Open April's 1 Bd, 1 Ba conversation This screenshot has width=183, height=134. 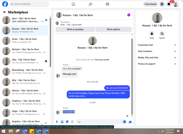point(25,20)
